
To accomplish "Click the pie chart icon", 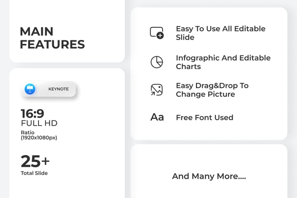I will pyautogui.click(x=156, y=62).
